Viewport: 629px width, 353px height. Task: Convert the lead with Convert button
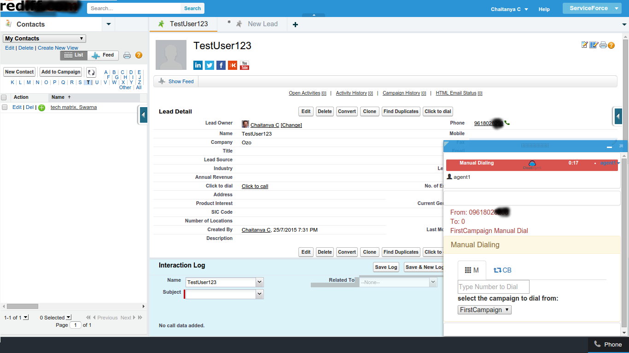point(346,111)
